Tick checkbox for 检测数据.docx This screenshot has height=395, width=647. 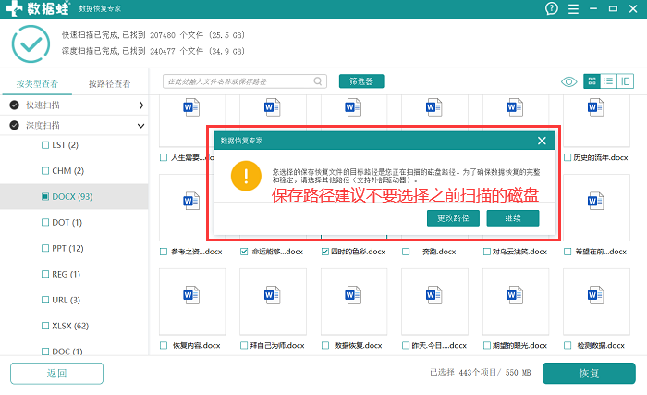[568, 345]
